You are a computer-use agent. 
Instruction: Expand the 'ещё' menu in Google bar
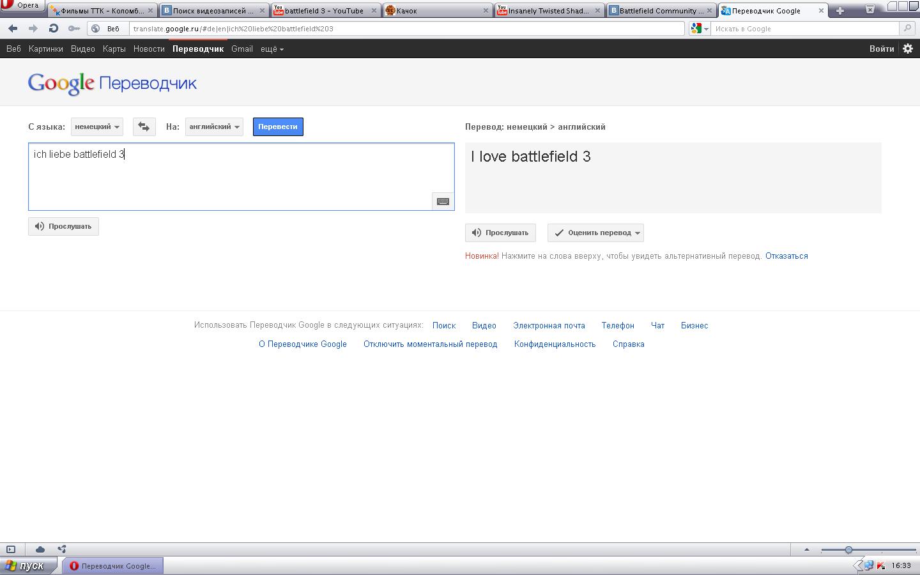click(272, 49)
